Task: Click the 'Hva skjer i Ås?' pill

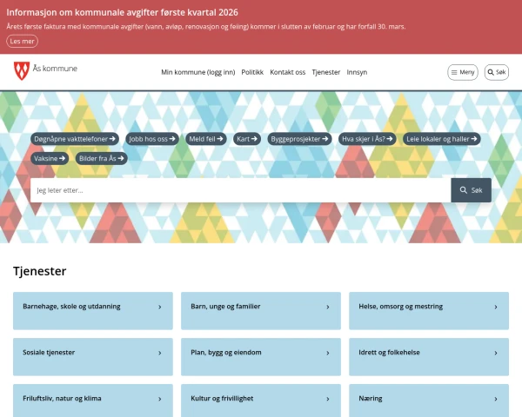Action: (367, 138)
